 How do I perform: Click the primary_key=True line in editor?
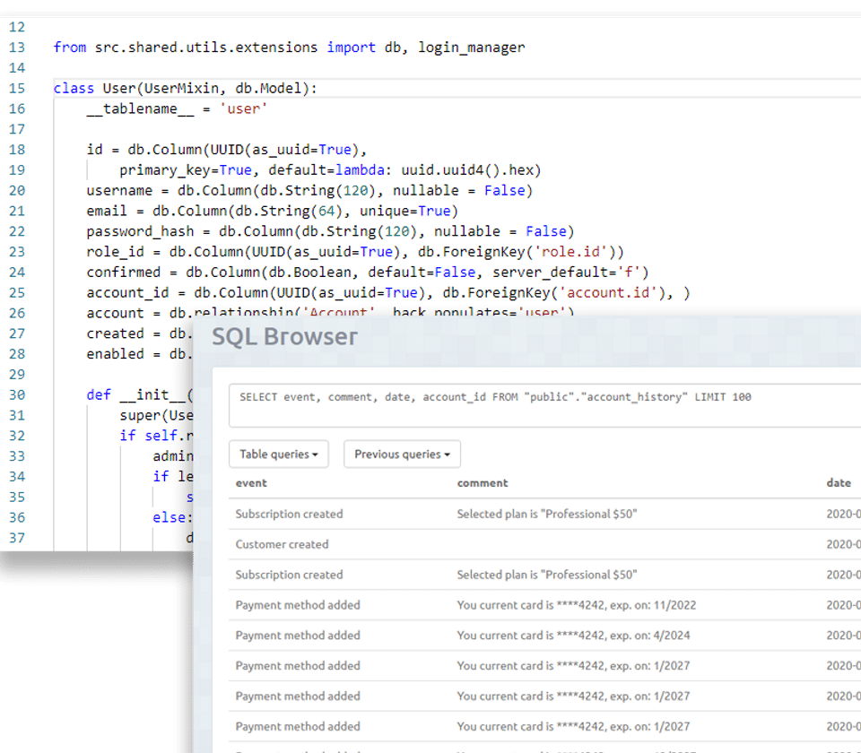330,170
